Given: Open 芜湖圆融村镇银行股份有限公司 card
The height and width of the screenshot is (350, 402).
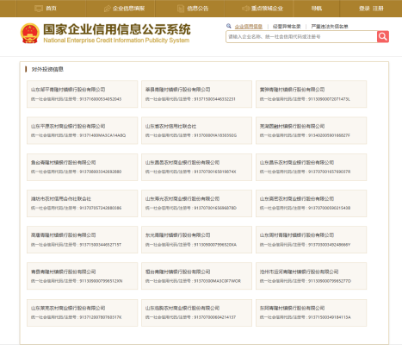Looking at the screenshot, I should coord(312,130).
